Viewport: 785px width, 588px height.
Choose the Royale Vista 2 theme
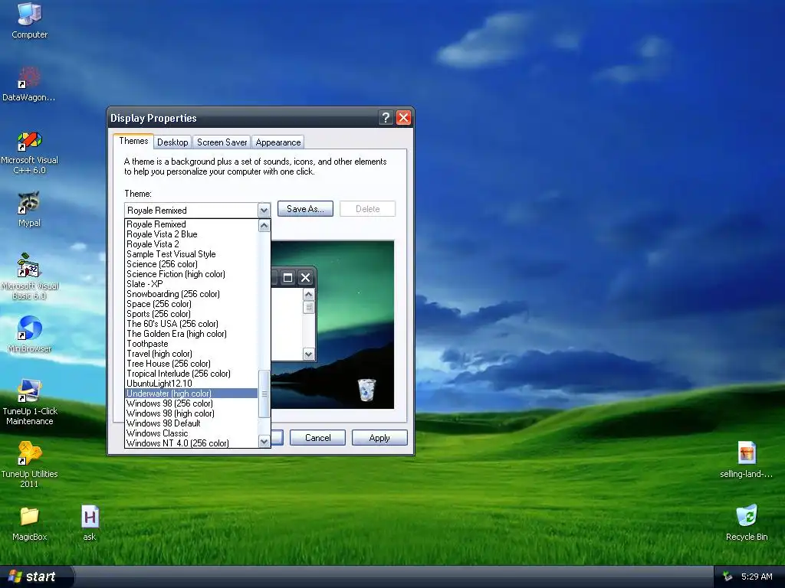pos(191,244)
